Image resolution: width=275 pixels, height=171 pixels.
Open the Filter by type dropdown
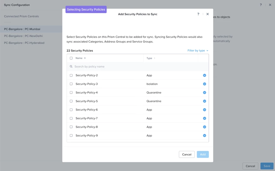(x=198, y=51)
